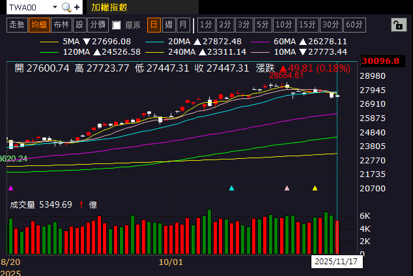Screen dimensions: 413x276
Task: Click the plus icon beside search
Action: point(78,8)
